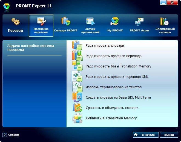Open the PROMT Агент tab
Image resolution: width=181 pixels, height=142 pixels.
point(139,25)
